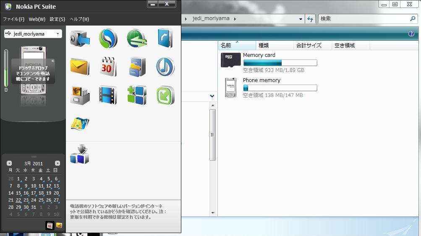Click the 3月 2011 month header
This screenshot has height=236, width=421.
coord(34,164)
